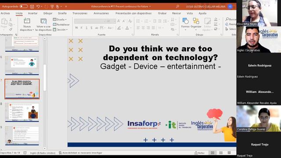
Task: Click the increase font size icon
Action: (x=119, y=21)
